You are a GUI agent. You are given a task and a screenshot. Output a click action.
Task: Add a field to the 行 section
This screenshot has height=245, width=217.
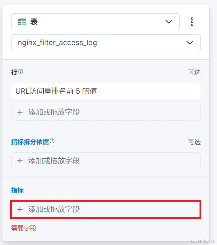106,112
